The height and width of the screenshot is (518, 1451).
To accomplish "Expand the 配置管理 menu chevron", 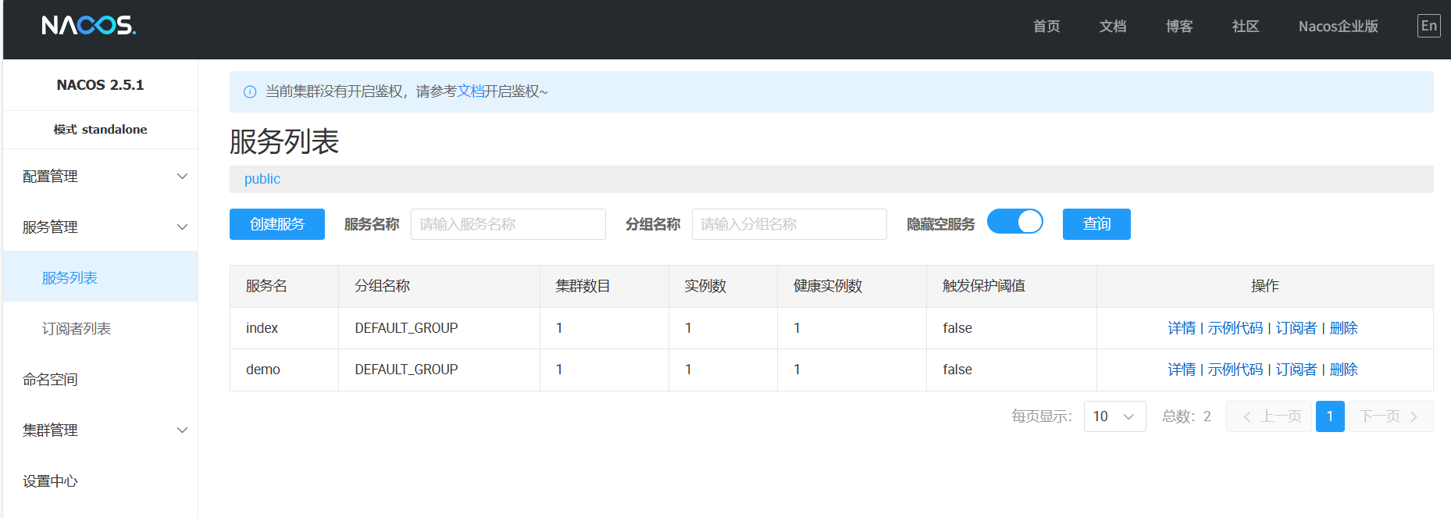I will click(x=182, y=177).
